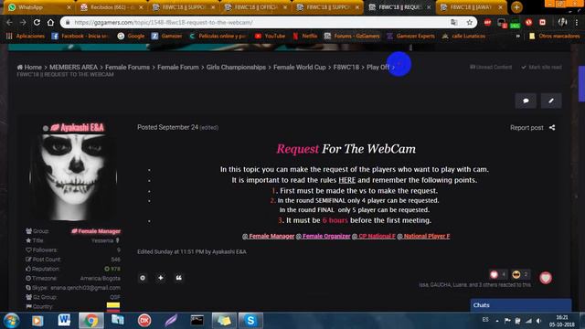This screenshot has height=329, width=585.
Task: Click the Play Off breadcrumb
Action: coord(378,67)
